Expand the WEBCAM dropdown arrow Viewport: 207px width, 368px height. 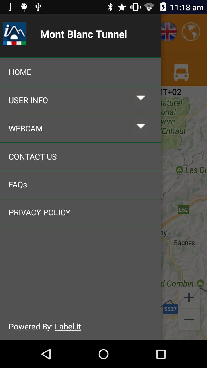141,126
